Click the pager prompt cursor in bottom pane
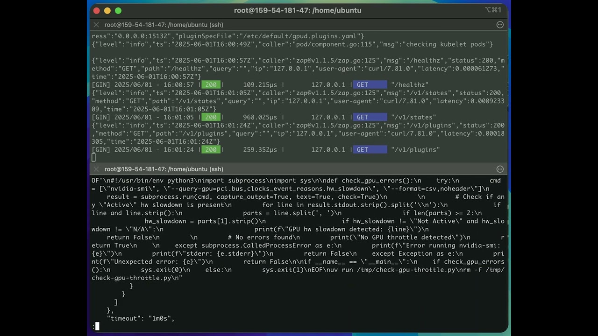 97,326
